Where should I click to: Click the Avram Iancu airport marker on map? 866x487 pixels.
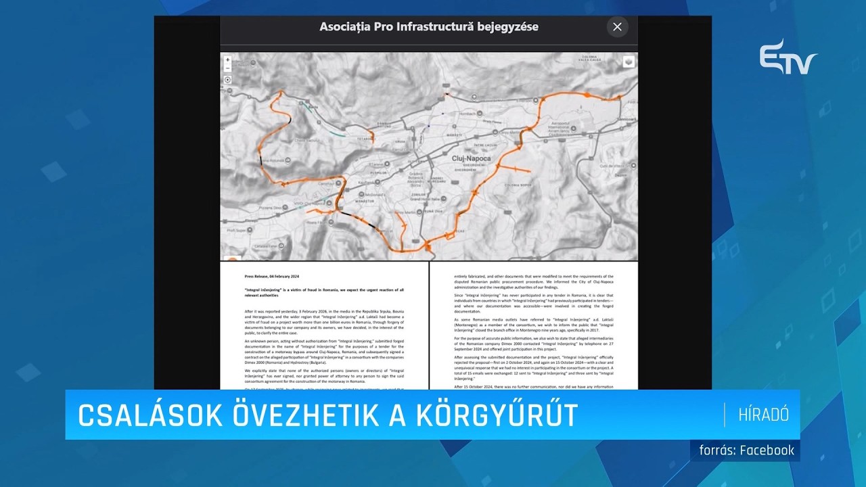(574, 129)
